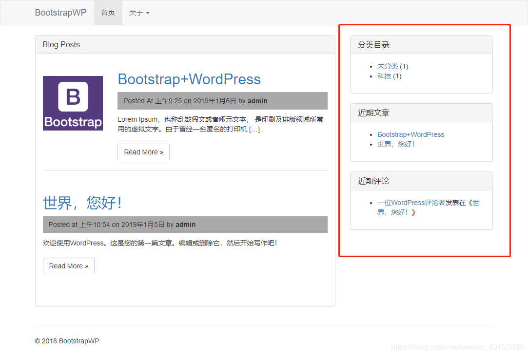The image size is (528, 356).
Task: Click admin author on the Bootstrap+WordPress post
Action: tap(257, 101)
